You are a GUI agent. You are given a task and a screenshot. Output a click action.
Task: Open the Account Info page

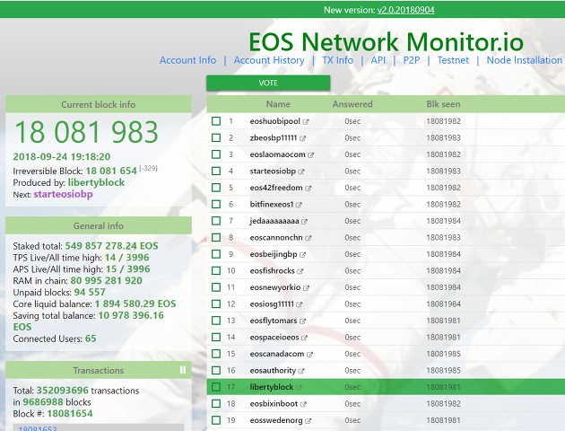point(187,60)
